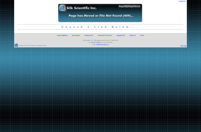The width and height of the screenshot is (201, 132).
Task: Open the Site Map link
Action: click(x=183, y=46)
